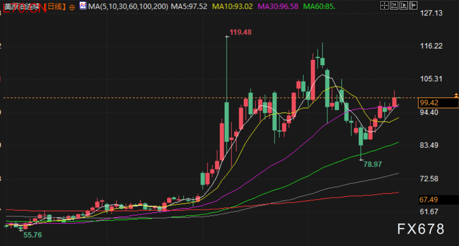Click the orange 67.49 price tag
Image resolution: width=459 pixels, height=246 pixels.
tap(429, 200)
